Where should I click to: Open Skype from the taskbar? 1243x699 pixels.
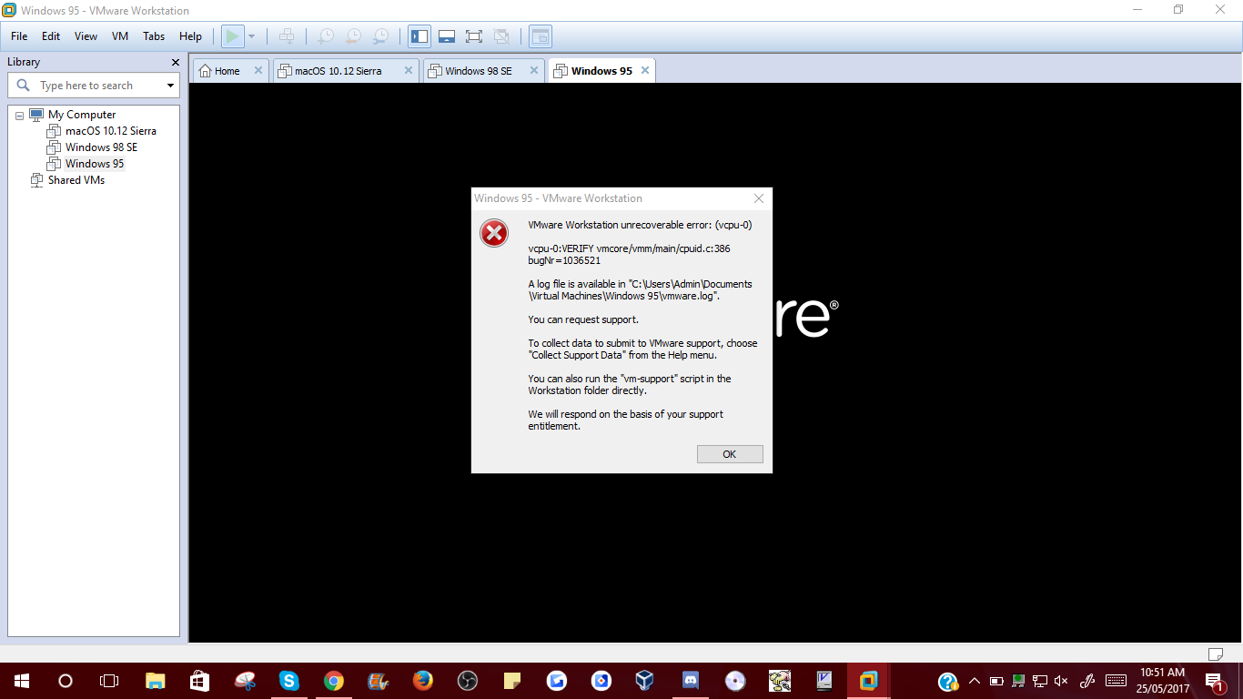click(x=289, y=681)
